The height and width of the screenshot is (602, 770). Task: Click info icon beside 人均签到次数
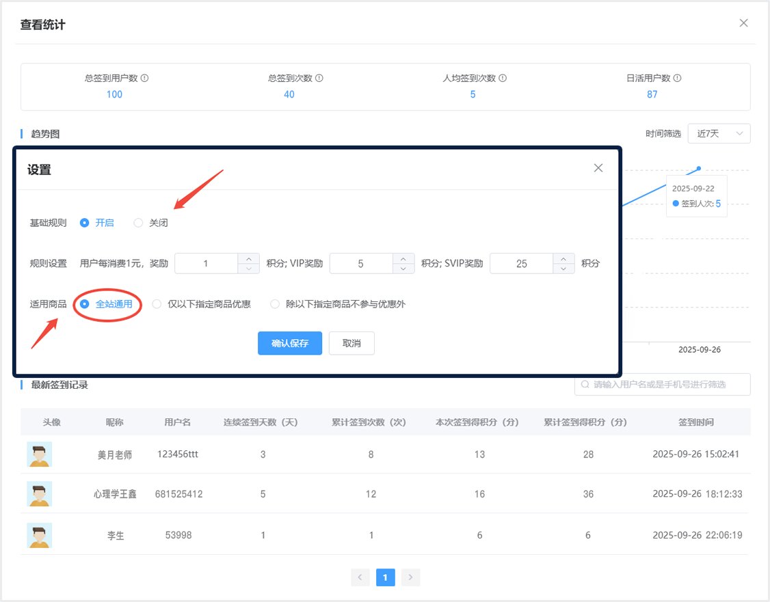503,78
